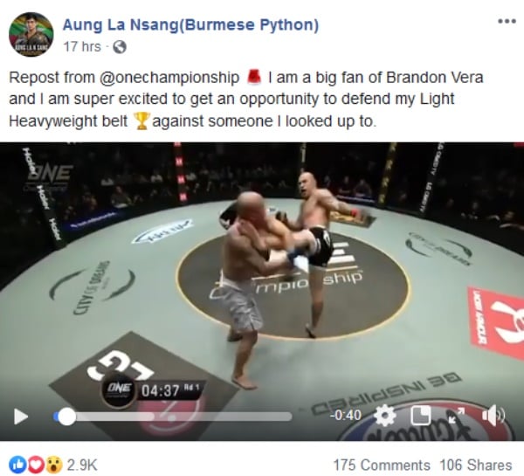Click the public globe privacy icon
The image size is (524, 476).
pos(120,47)
